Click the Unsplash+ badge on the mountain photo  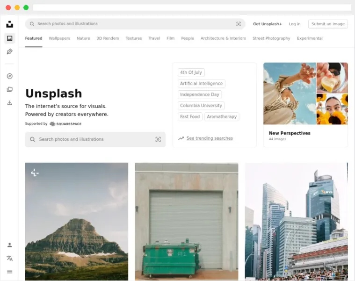pos(35,173)
